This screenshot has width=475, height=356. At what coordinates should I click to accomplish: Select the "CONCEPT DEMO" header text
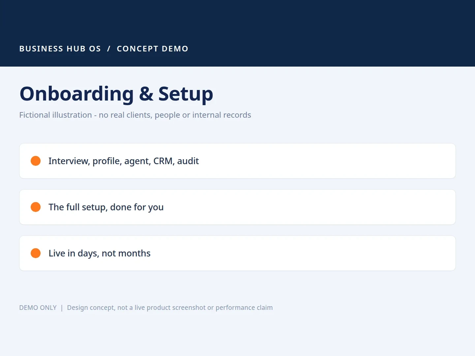point(152,49)
